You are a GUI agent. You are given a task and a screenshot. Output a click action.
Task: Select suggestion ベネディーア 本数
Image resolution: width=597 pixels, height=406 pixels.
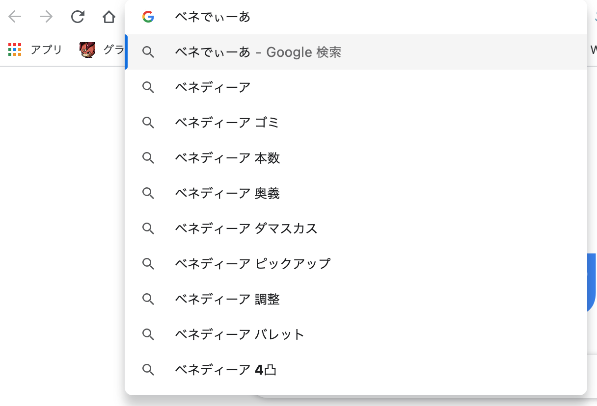227,158
